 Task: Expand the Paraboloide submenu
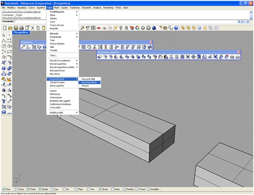[x=63, y=37]
